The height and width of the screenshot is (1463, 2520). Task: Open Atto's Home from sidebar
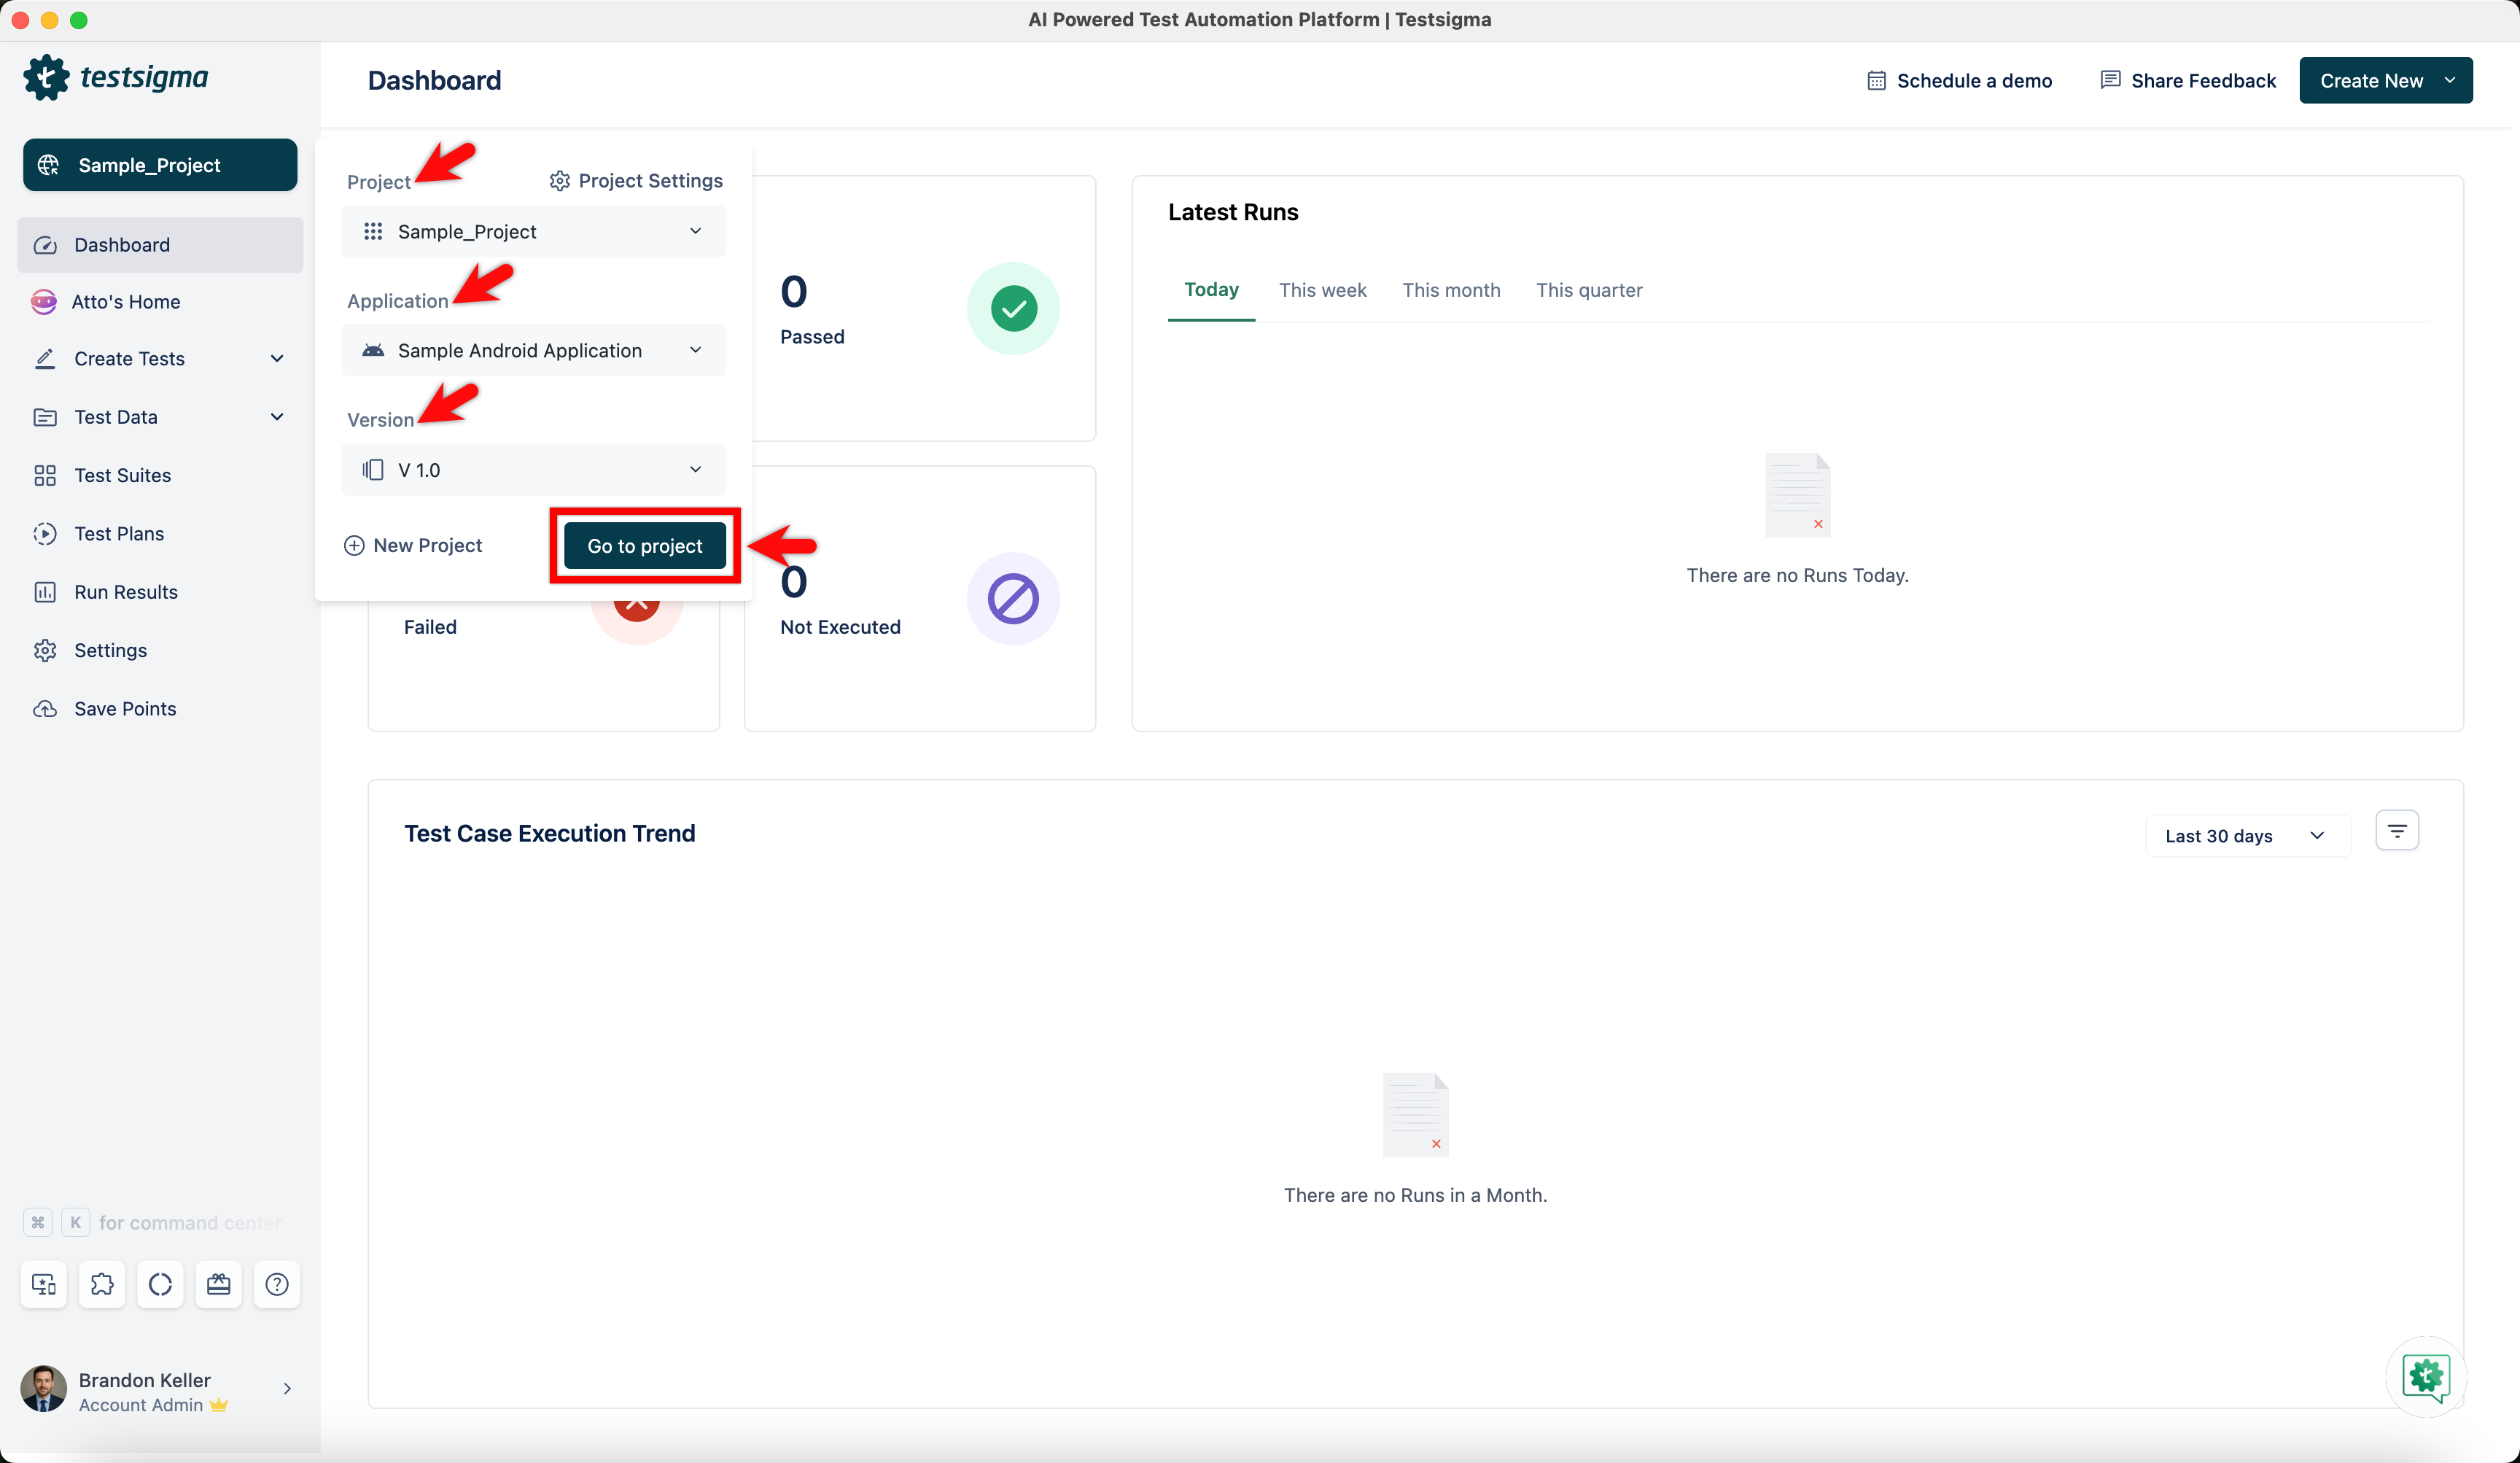pos(125,302)
